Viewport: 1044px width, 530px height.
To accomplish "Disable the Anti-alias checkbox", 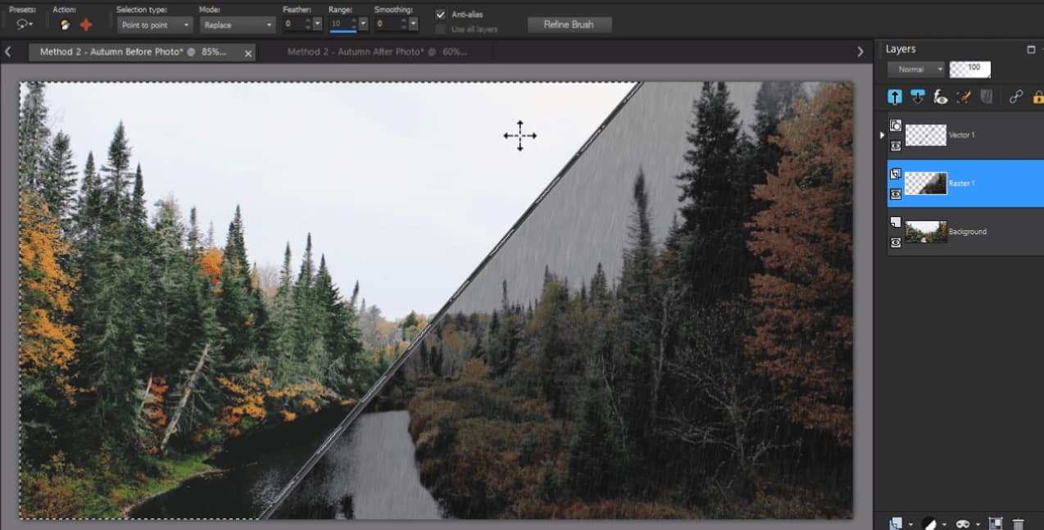I will click(439, 14).
